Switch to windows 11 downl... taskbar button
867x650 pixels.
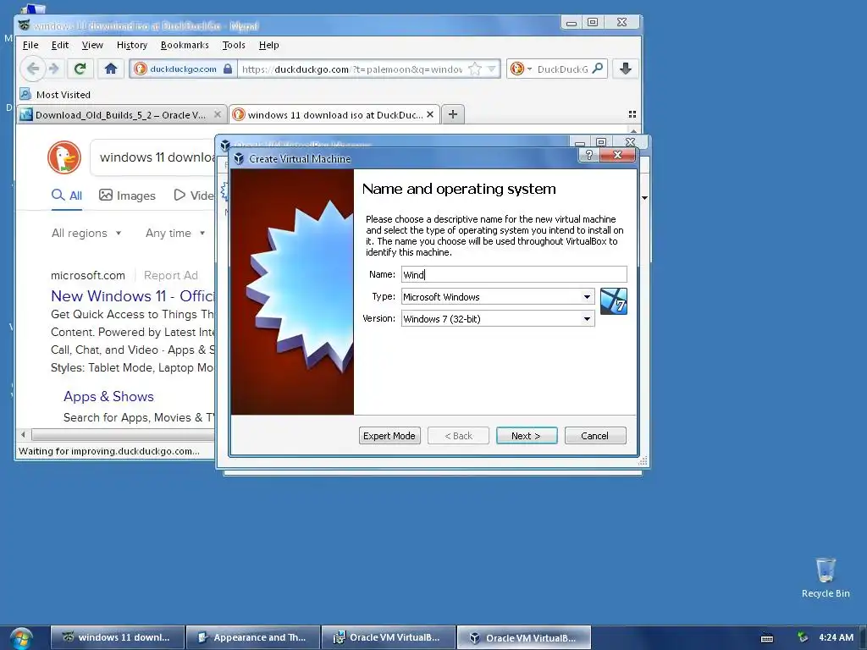click(117, 637)
